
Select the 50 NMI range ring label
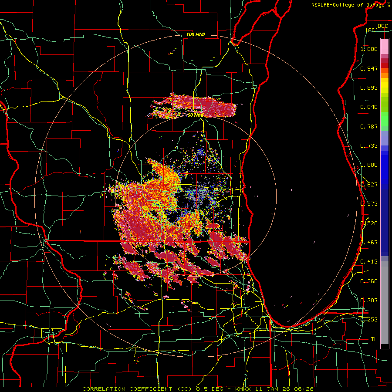click(x=196, y=115)
